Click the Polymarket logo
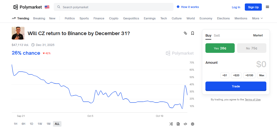Screen dimensions: 277x128 tap(28, 7)
